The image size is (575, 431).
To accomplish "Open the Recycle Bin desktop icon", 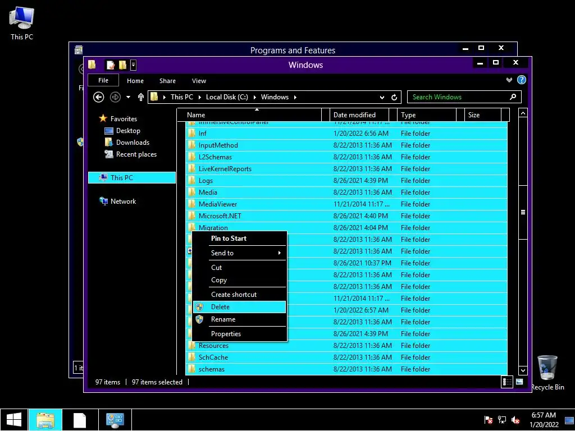I will click(547, 373).
